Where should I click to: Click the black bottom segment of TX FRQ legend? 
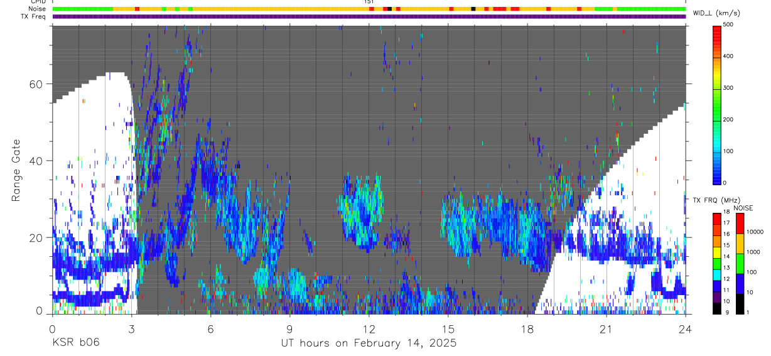coord(716,308)
